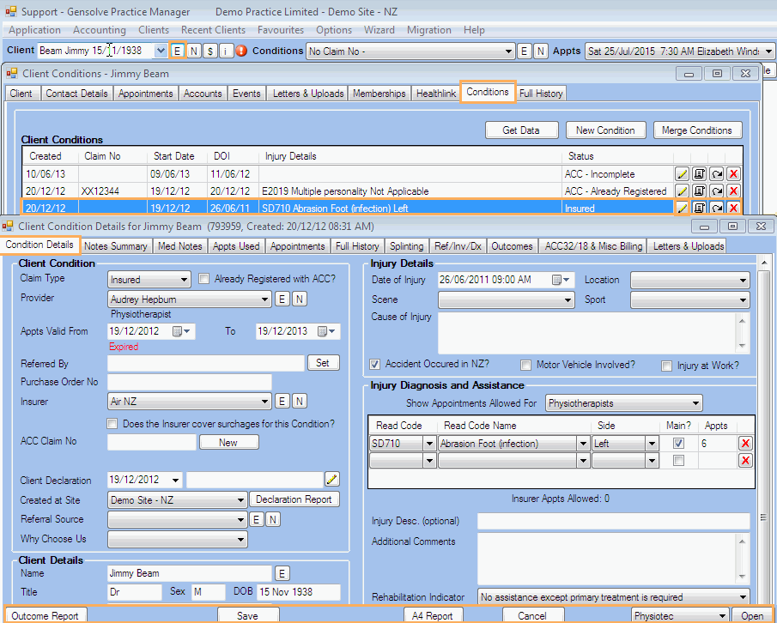Viewport: 777px width, 623px height.
Task: Open the Wizard menu
Action: click(x=379, y=30)
